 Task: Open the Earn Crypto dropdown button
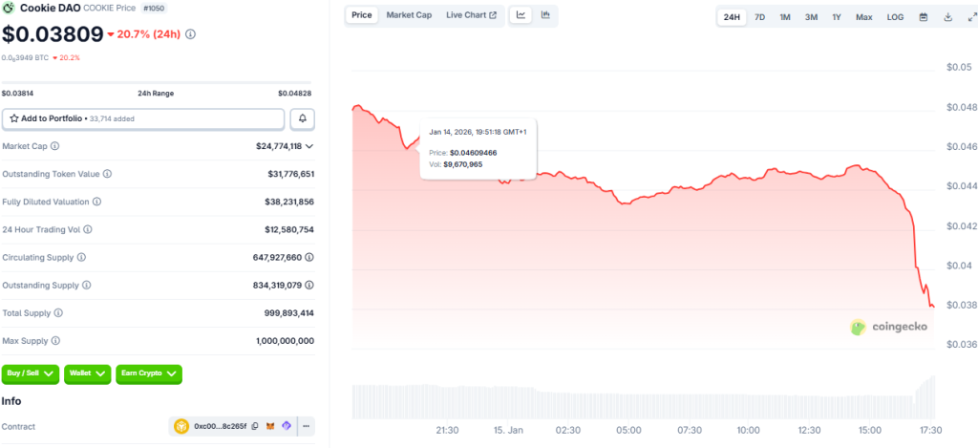(149, 374)
